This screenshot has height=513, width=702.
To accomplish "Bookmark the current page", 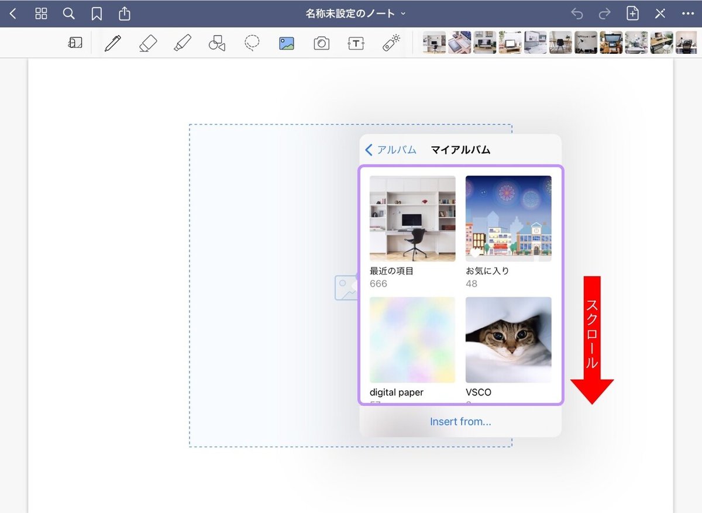I will click(97, 13).
